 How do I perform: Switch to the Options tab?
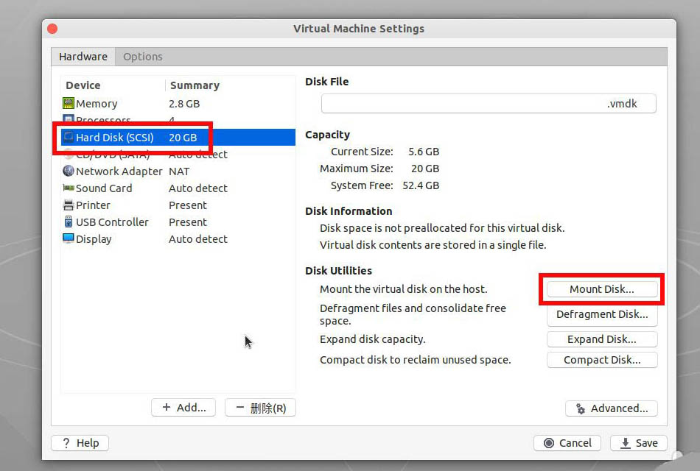[143, 57]
